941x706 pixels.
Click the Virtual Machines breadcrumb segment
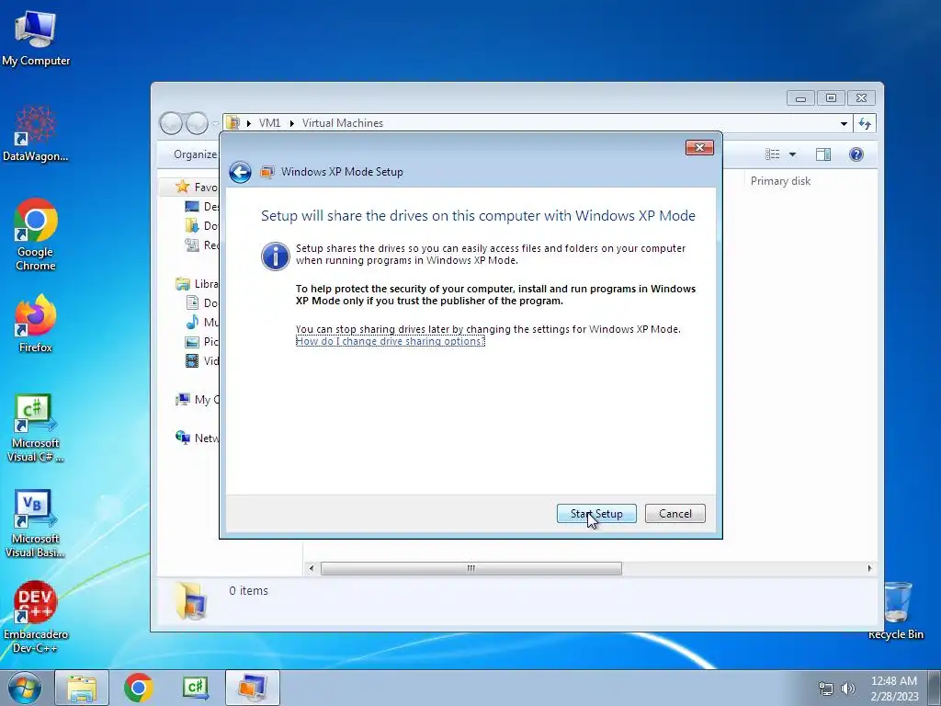coord(343,123)
